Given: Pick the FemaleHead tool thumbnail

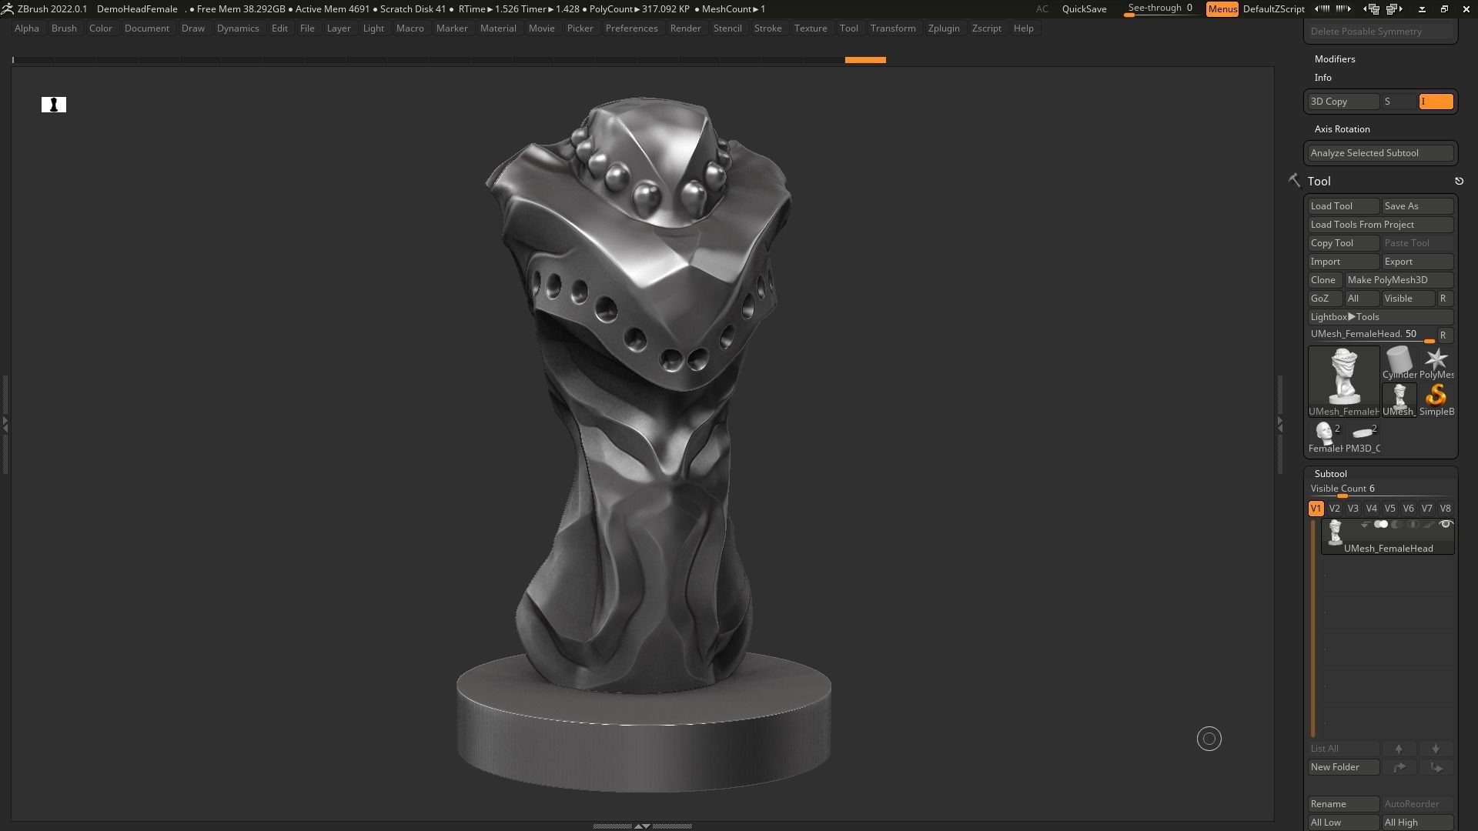Looking at the screenshot, I should pyautogui.click(x=1326, y=436).
